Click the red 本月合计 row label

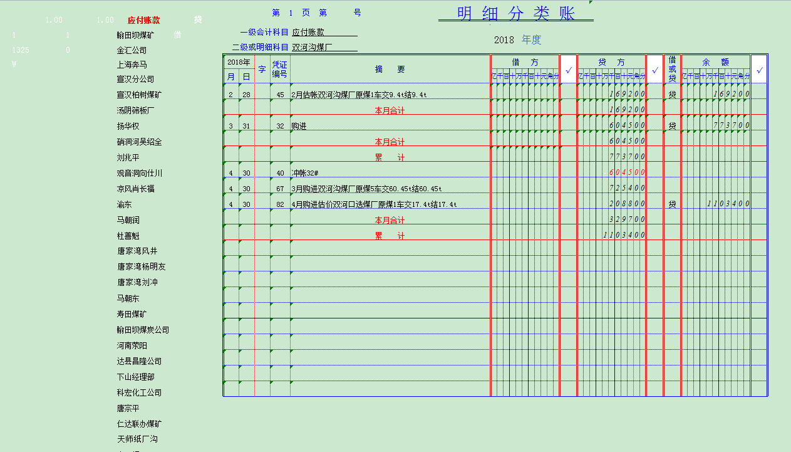390,109
